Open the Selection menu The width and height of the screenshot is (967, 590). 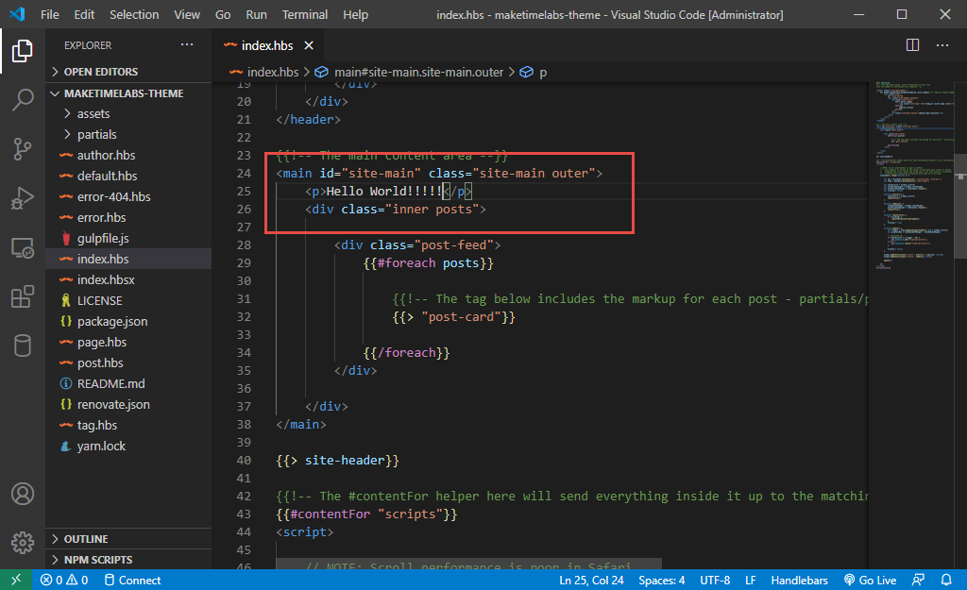point(134,14)
